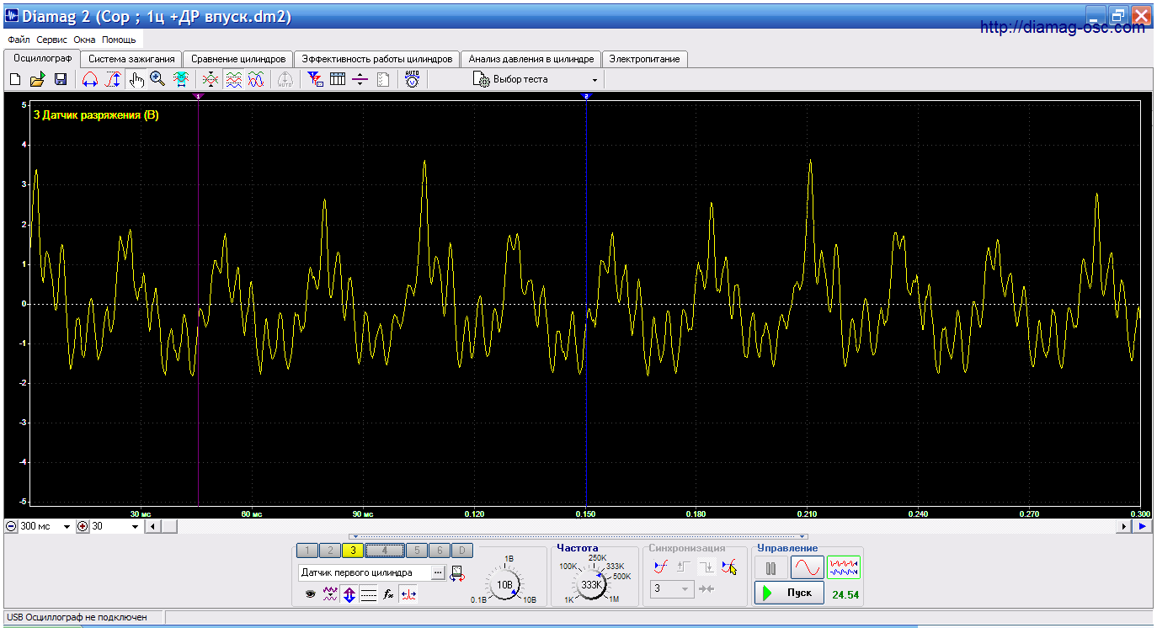
Task: Collapse the bottom control panel dotted bar
Action: tap(578, 536)
